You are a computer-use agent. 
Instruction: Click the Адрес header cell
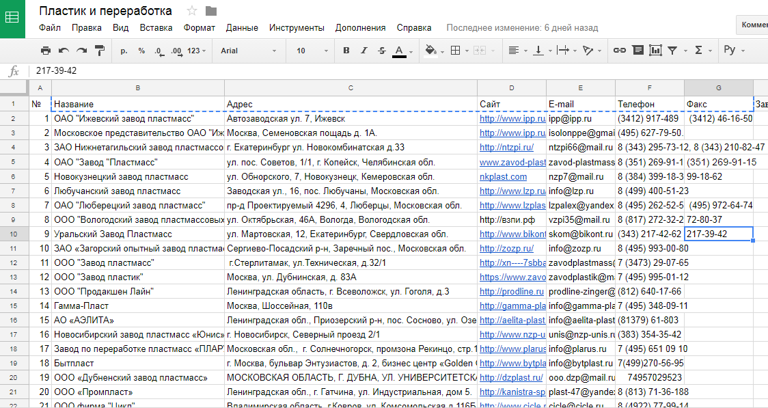click(351, 105)
